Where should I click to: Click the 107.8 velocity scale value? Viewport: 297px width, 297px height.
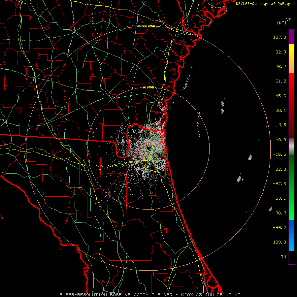[280, 37]
